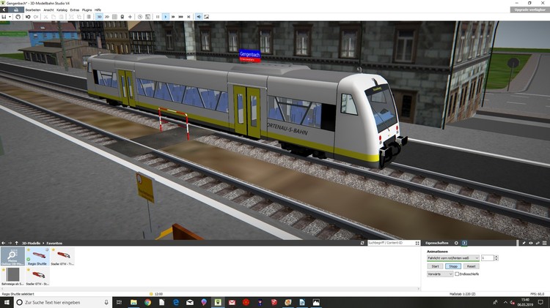The image size is (550, 308).
Task: Click the Start animation button
Action: (x=436, y=266)
